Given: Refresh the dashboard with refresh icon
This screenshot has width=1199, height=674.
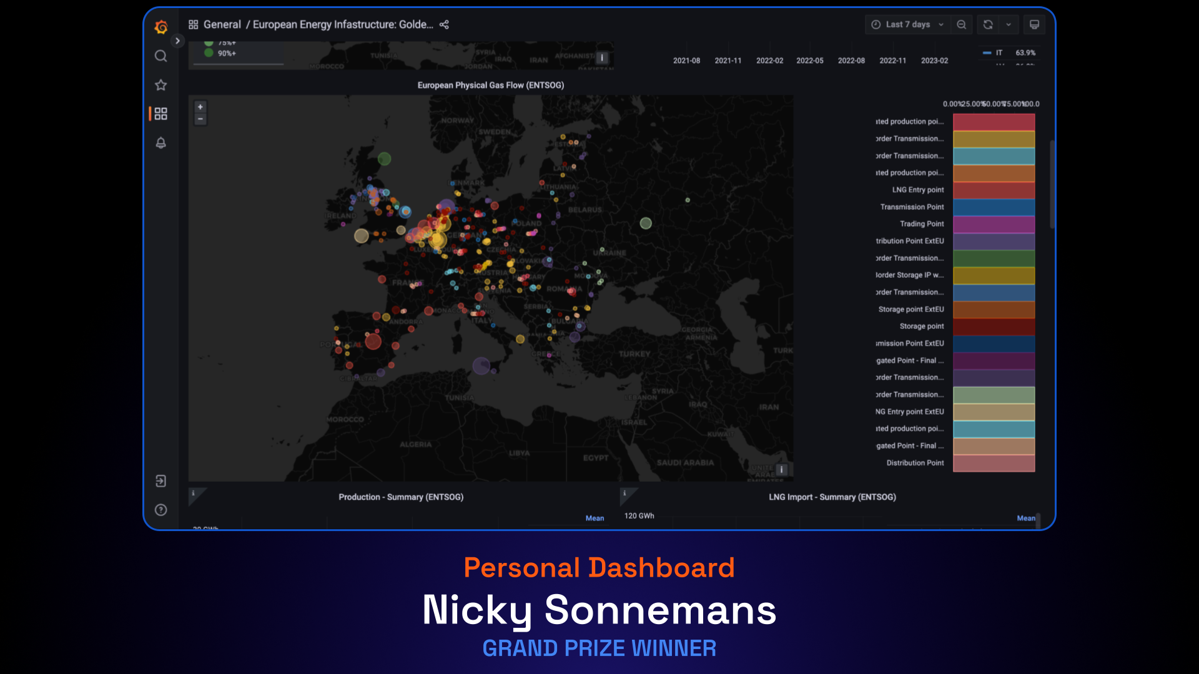Looking at the screenshot, I should point(987,24).
